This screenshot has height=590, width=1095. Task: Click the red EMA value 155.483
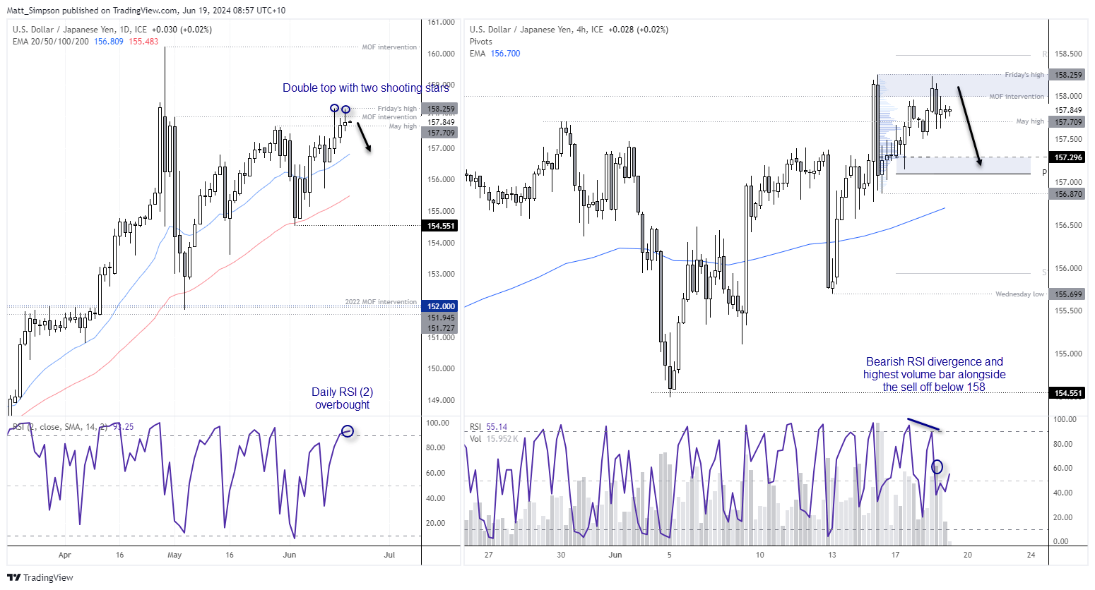point(143,42)
